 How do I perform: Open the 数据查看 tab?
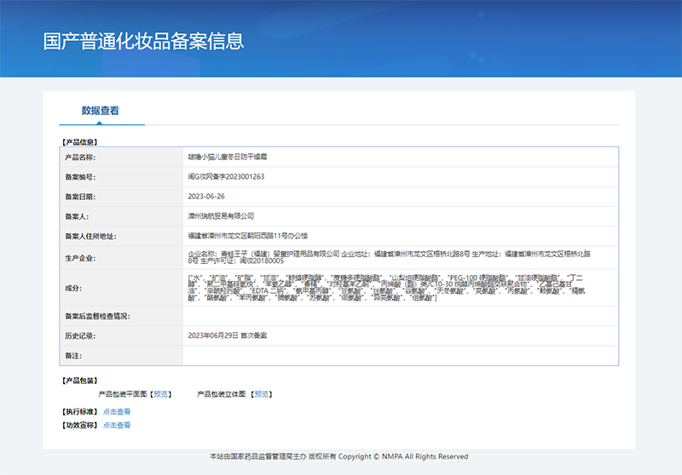coord(100,111)
